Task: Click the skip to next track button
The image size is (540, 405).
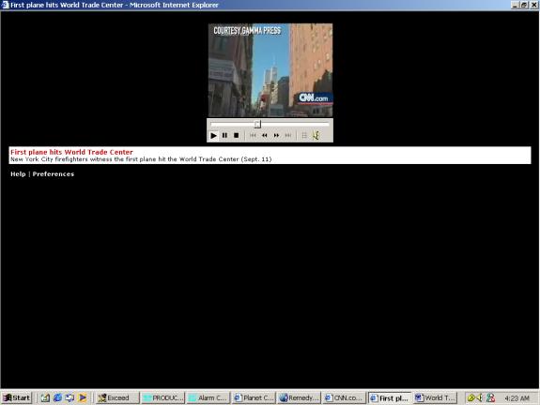Action: [288, 135]
